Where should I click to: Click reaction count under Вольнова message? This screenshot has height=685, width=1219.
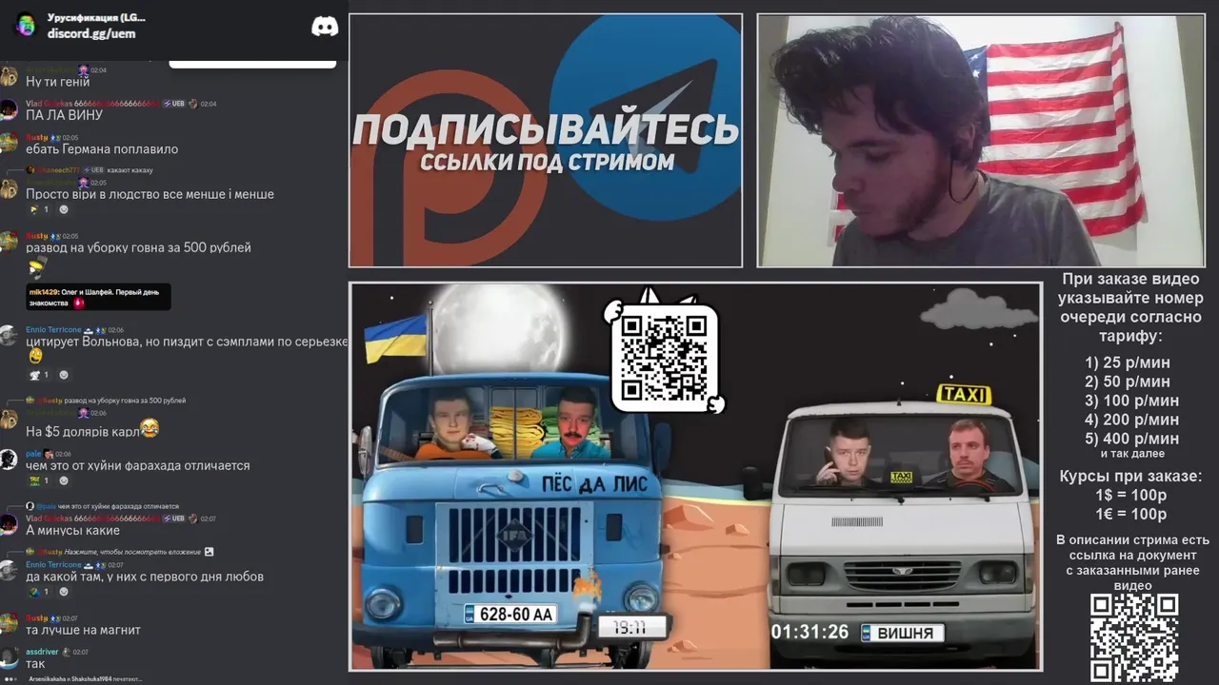coord(39,375)
